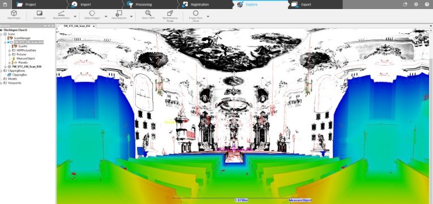Expand the HDRPictureData node
Viewport: 433px width, 204px height.
(10, 50)
